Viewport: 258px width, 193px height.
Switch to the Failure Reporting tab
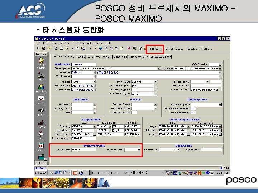139,56
